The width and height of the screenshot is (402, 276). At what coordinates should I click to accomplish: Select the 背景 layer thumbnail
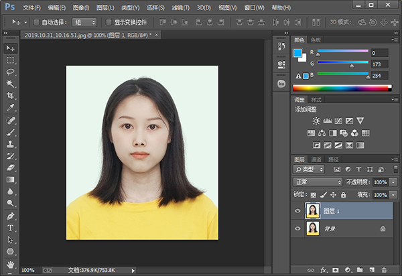pyautogui.click(x=312, y=228)
